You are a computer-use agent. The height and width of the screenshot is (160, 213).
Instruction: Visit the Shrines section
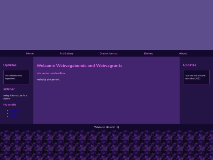pyautogui.click(x=148, y=53)
